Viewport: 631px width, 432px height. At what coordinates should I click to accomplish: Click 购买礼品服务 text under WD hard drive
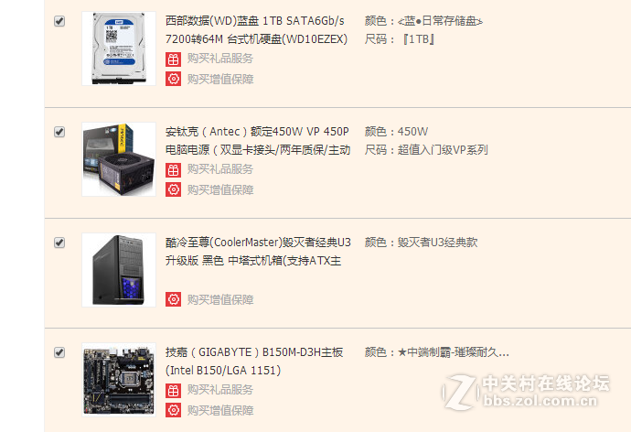220,59
